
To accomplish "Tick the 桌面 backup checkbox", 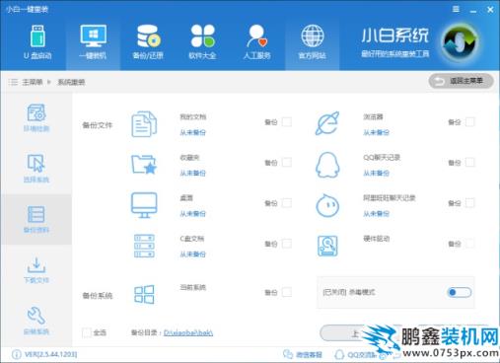I will 287,203.
